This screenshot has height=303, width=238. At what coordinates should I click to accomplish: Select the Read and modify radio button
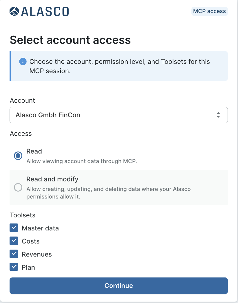tap(18, 187)
